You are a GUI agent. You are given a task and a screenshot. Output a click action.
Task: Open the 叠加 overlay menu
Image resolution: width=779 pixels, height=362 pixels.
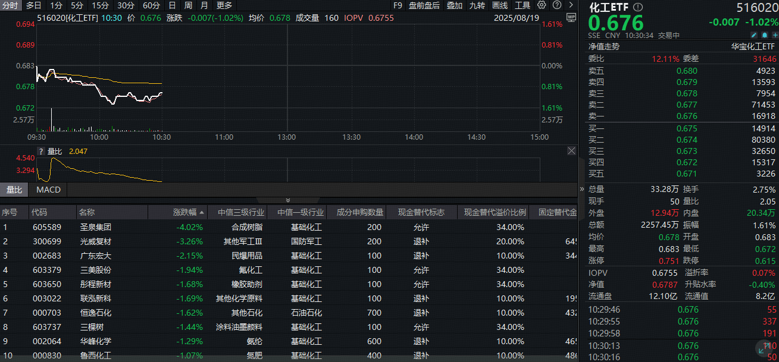(x=455, y=5)
